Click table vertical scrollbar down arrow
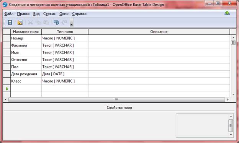 pyautogui.click(x=233, y=94)
